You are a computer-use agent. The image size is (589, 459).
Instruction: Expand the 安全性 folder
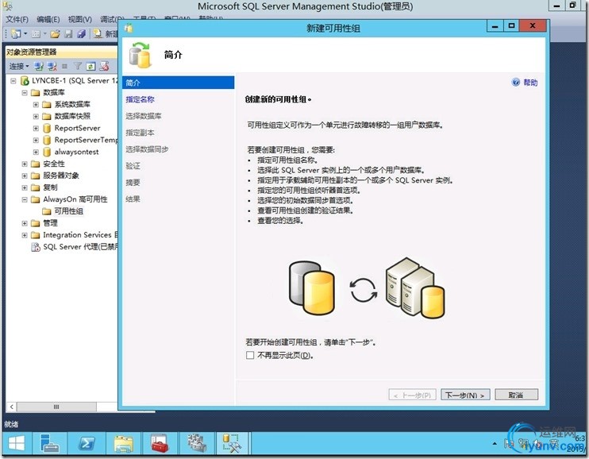coord(25,164)
